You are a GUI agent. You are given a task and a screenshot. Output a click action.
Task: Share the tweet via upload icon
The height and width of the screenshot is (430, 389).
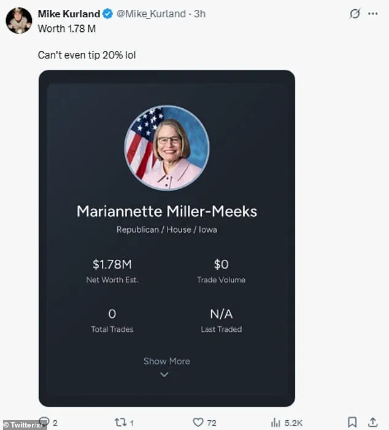pyautogui.click(x=373, y=423)
